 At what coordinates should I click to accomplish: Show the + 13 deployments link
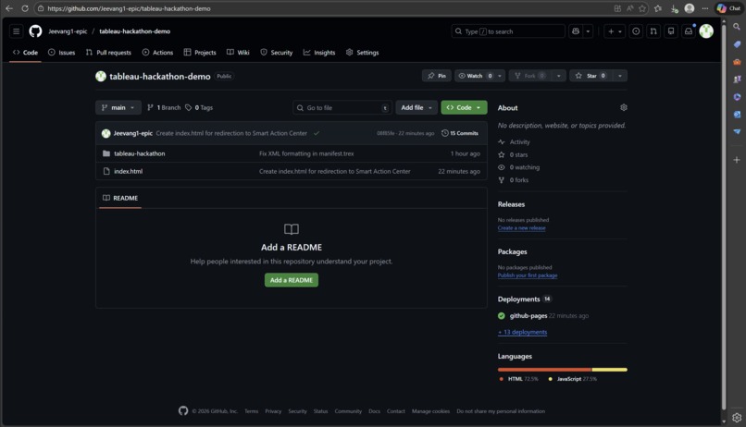click(x=522, y=332)
